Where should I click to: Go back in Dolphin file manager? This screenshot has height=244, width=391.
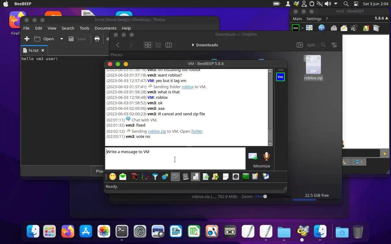click(x=118, y=45)
